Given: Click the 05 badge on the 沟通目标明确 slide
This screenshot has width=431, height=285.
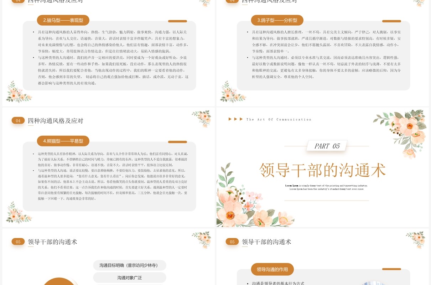Looking at the screenshot, I should coord(18,242).
